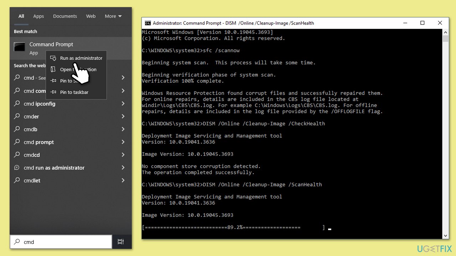Open the More filter dropdown
The height and width of the screenshot is (256, 456).
(x=113, y=16)
